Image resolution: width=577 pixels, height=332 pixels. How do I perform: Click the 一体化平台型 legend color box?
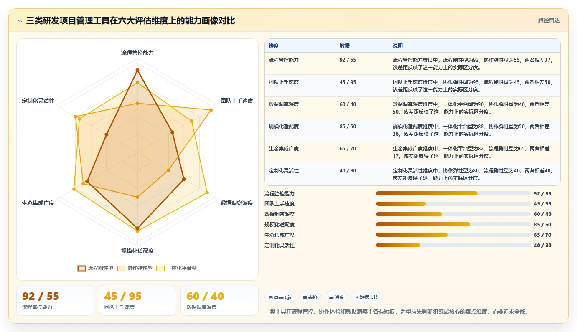[160, 268]
